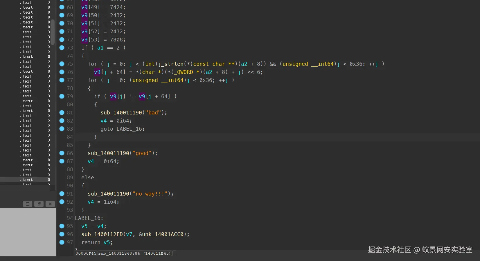Toggle breakpoint dot on line 76
This screenshot has width=480, height=261.
click(x=62, y=72)
